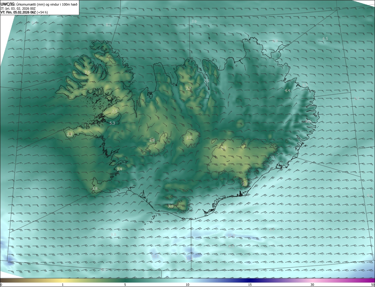The height and width of the screenshot is (287, 375).
Task: Click the title "Úrkomumætti (mm) og vindur í 100m hæð"
Action: (46, 4)
